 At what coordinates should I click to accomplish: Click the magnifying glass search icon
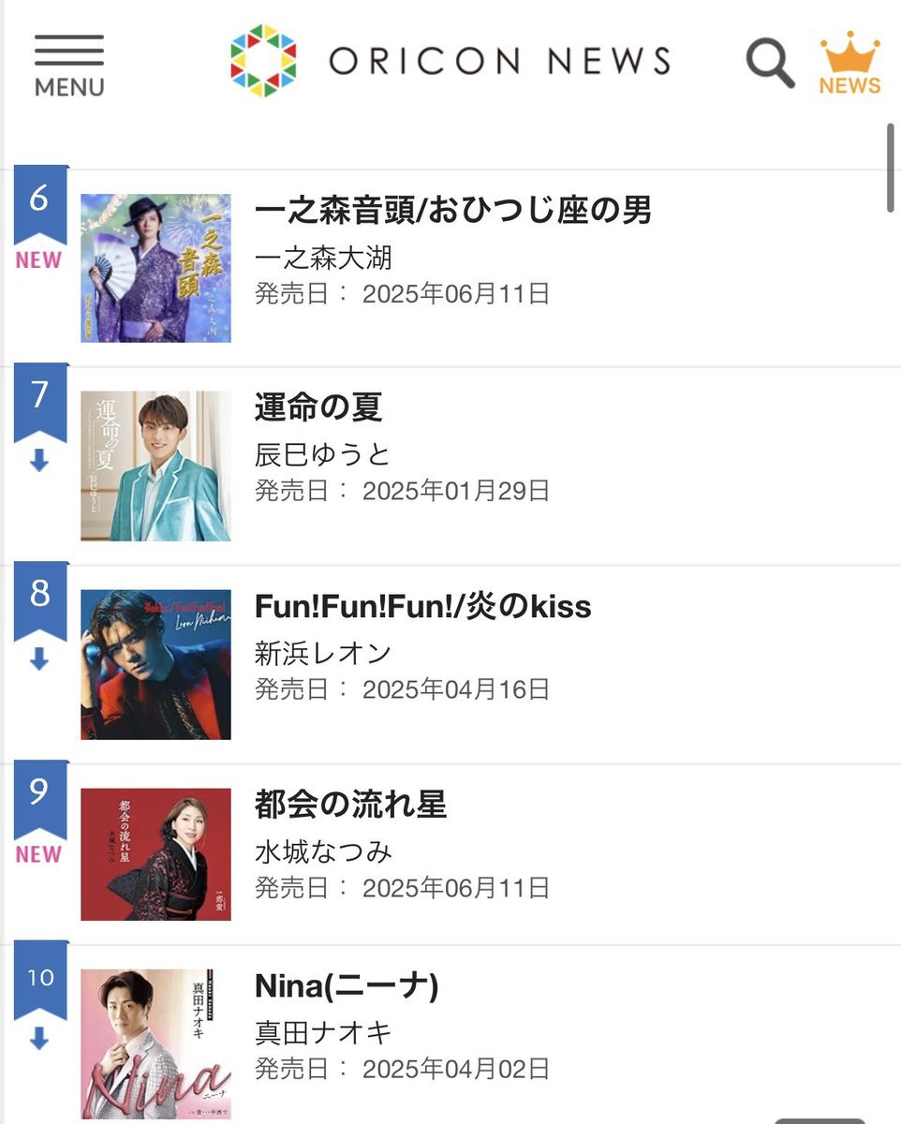(x=770, y=63)
